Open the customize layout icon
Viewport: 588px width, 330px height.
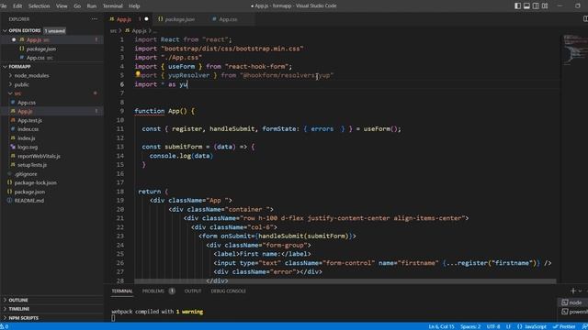(x=545, y=5)
